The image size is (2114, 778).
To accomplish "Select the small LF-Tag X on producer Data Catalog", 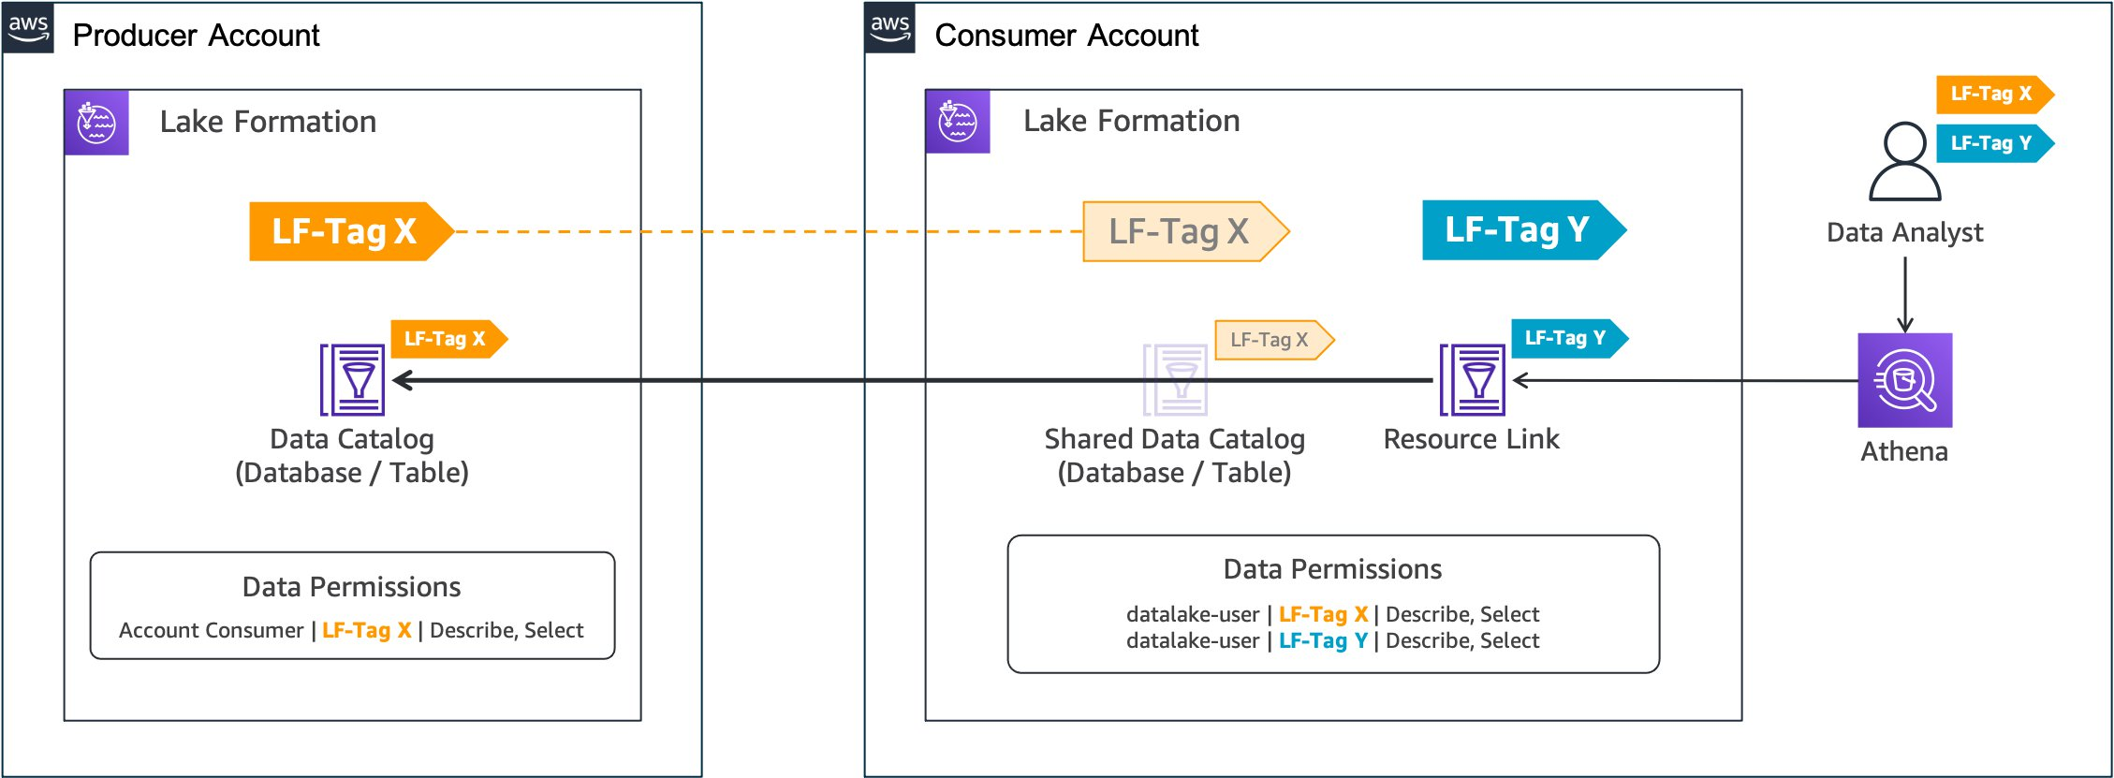I will tap(449, 339).
